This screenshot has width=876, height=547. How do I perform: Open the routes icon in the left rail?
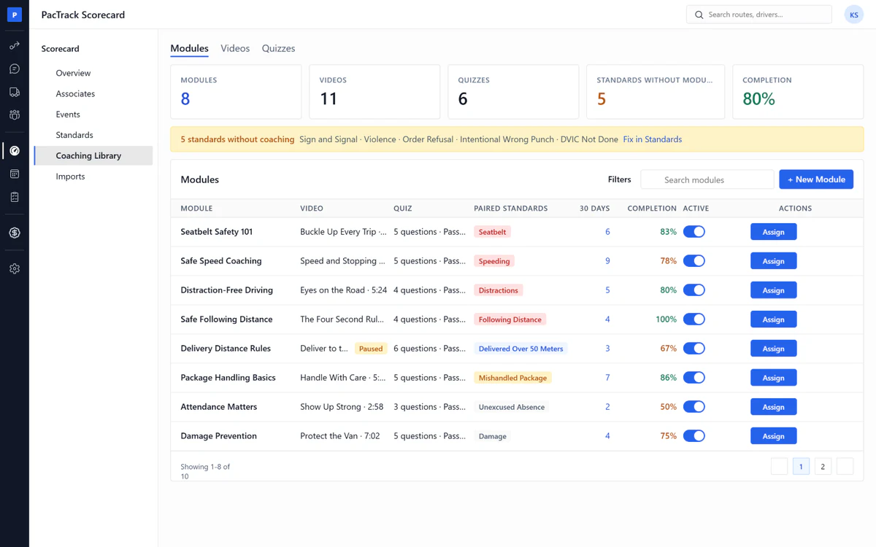(15, 46)
